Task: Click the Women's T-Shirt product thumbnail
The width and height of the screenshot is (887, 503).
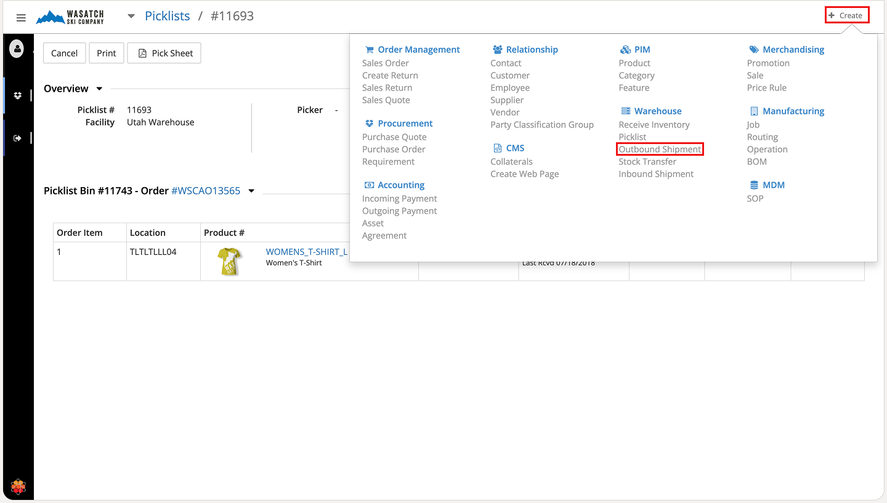Action: click(229, 262)
